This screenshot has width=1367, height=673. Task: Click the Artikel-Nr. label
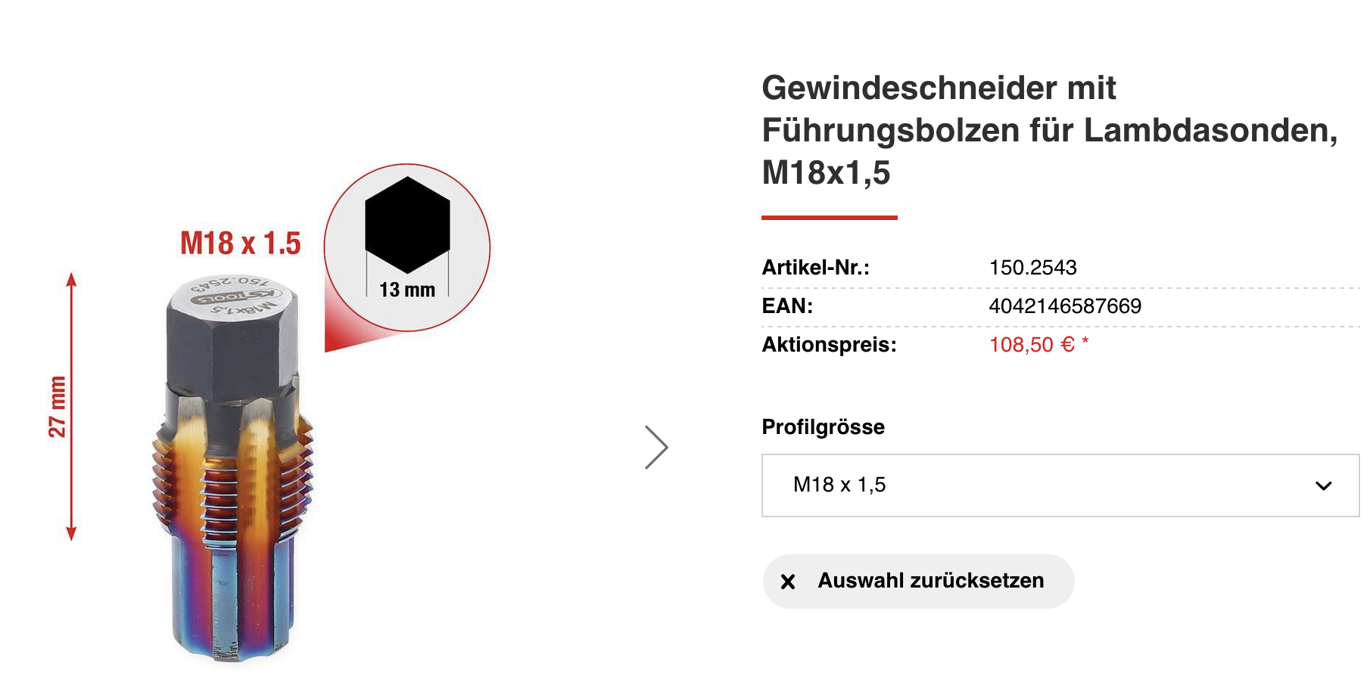click(815, 268)
